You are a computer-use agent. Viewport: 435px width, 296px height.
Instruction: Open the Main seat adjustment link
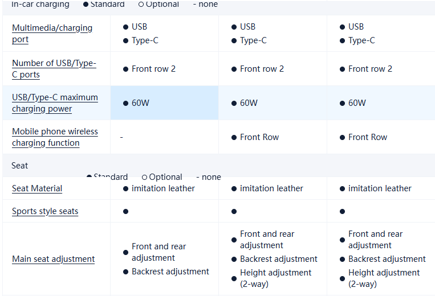point(53,259)
